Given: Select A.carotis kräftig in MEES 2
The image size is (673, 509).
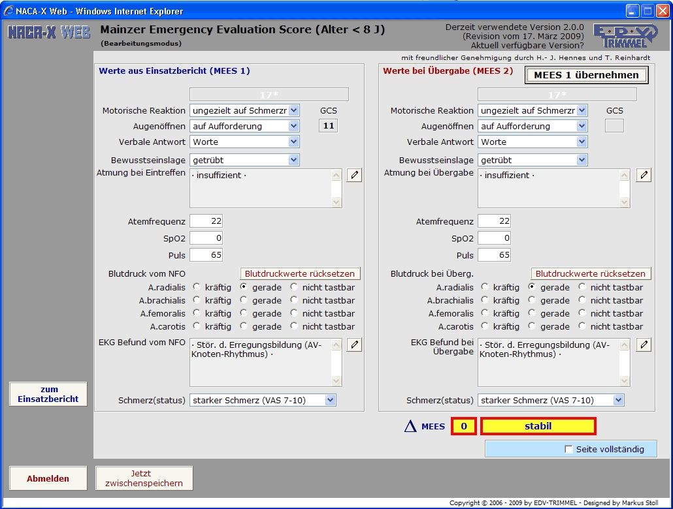Looking at the screenshot, I should (x=485, y=326).
